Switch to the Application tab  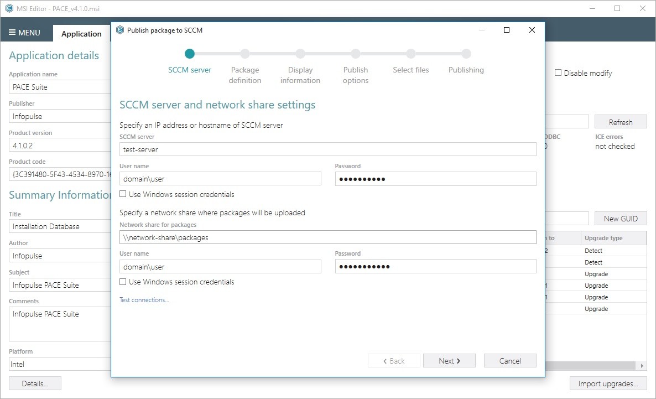pos(81,34)
